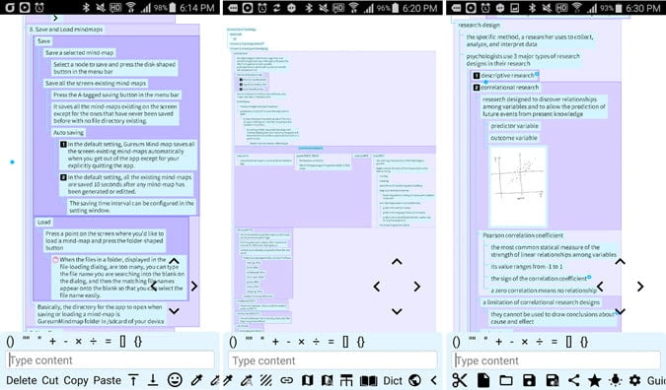This screenshot has width=666, height=390.
Task: Tap the left navigation arrow in right screen
Action: coord(600,287)
